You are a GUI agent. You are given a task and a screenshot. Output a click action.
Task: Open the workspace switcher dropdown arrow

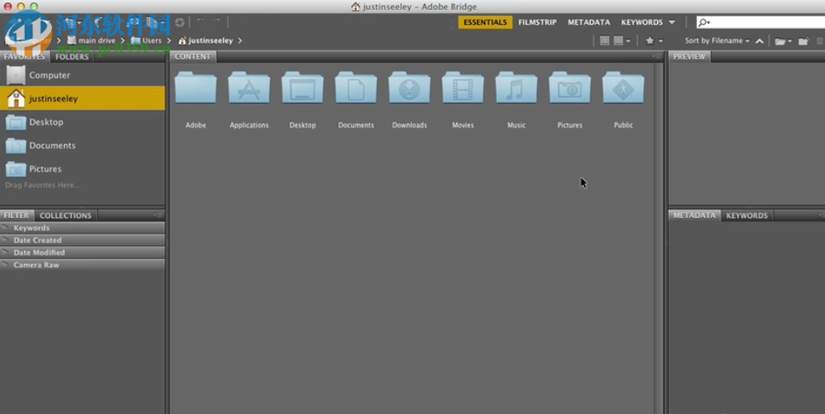tap(672, 22)
